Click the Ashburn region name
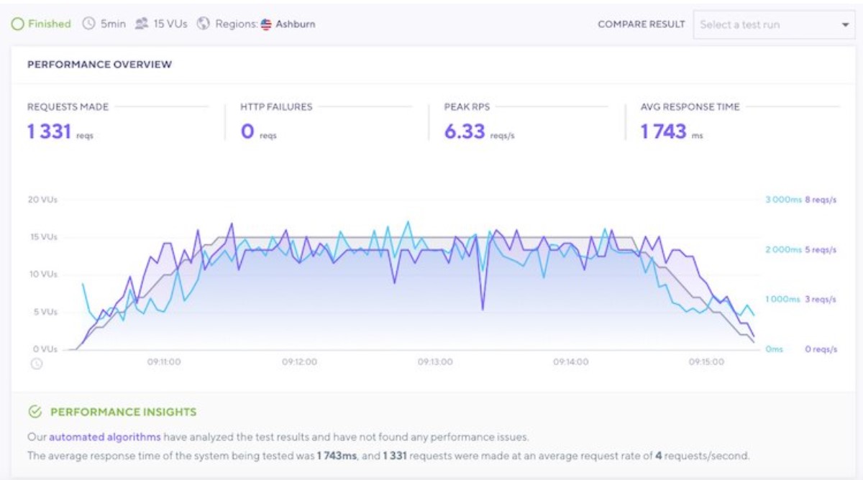The image size is (863, 480). tap(296, 24)
